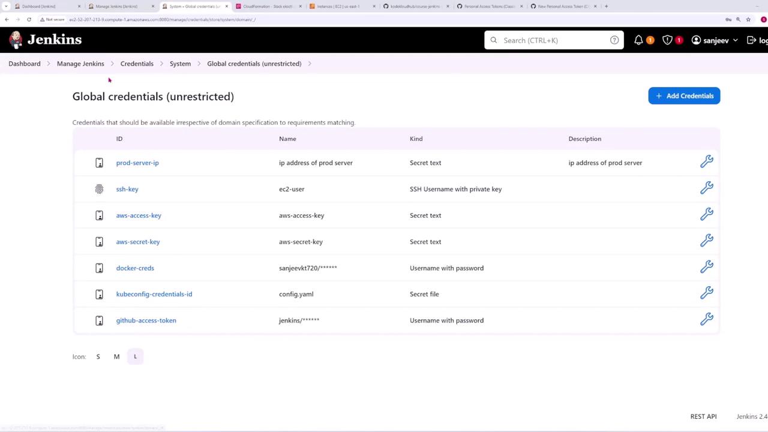Expand the sanjeev user dropdown chevron
The image size is (768, 432).
[735, 40]
